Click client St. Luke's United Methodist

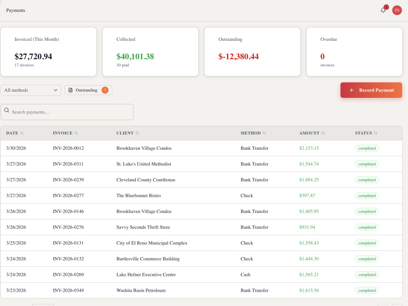pyautogui.click(x=144, y=164)
